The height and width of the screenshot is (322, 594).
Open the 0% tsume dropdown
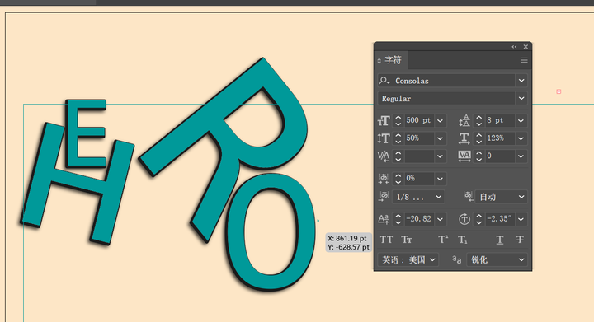(441, 179)
